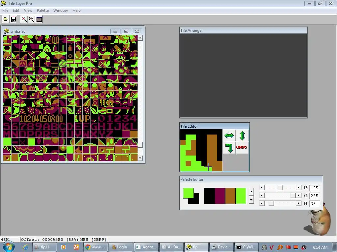
Task: Click the G value field showing 255
Action: [315, 196]
